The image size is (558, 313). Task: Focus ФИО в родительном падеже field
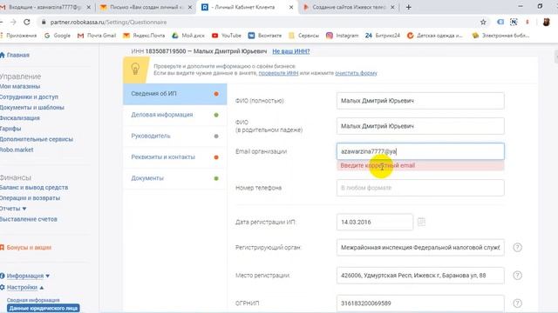[420, 126]
